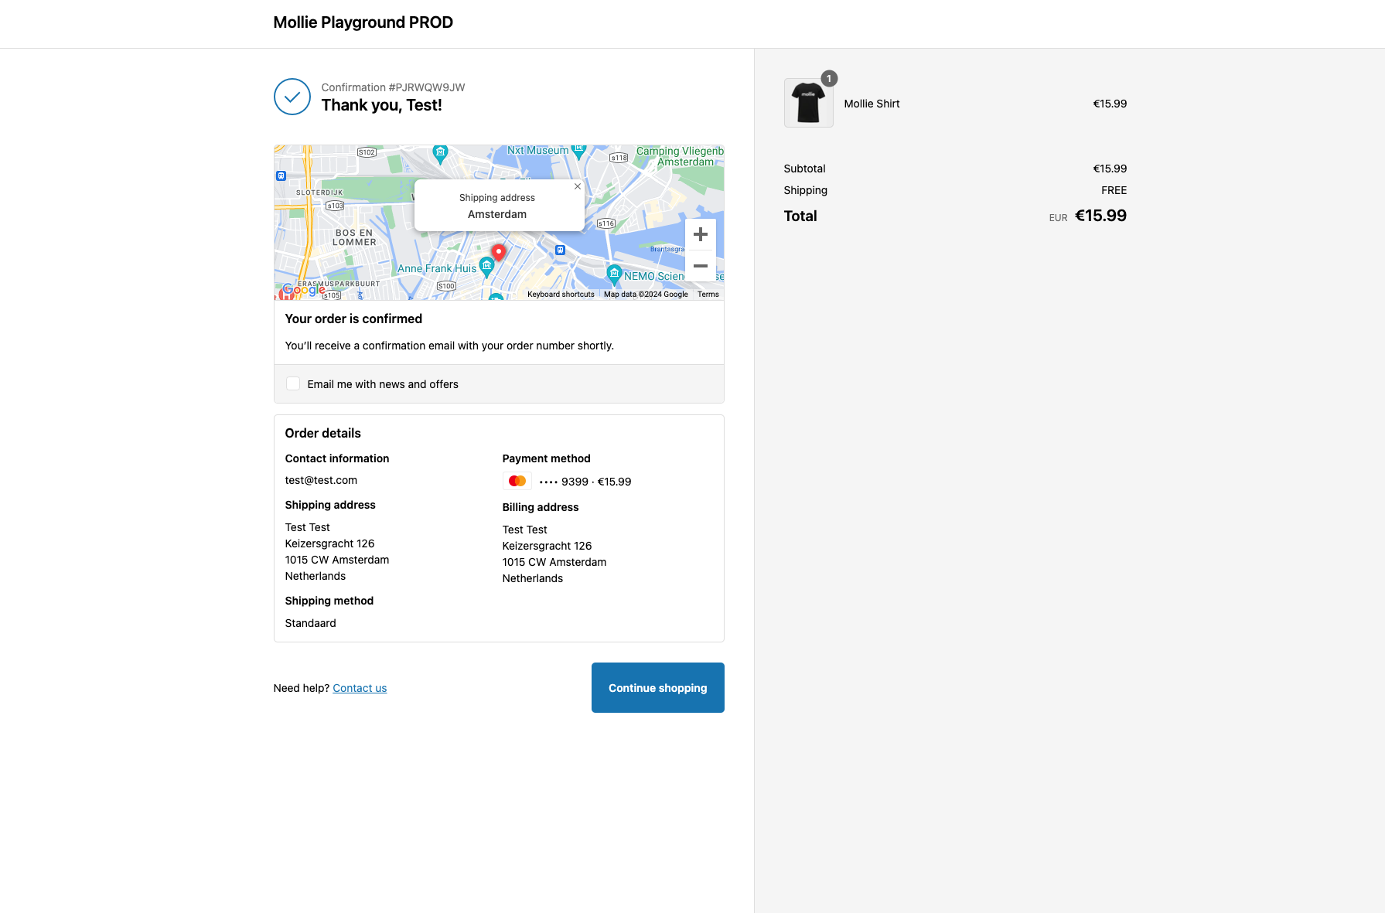The height and width of the screenshot is (913, 1385).
Task: Click the test@test.com contact email
Action: coord(321,480)
